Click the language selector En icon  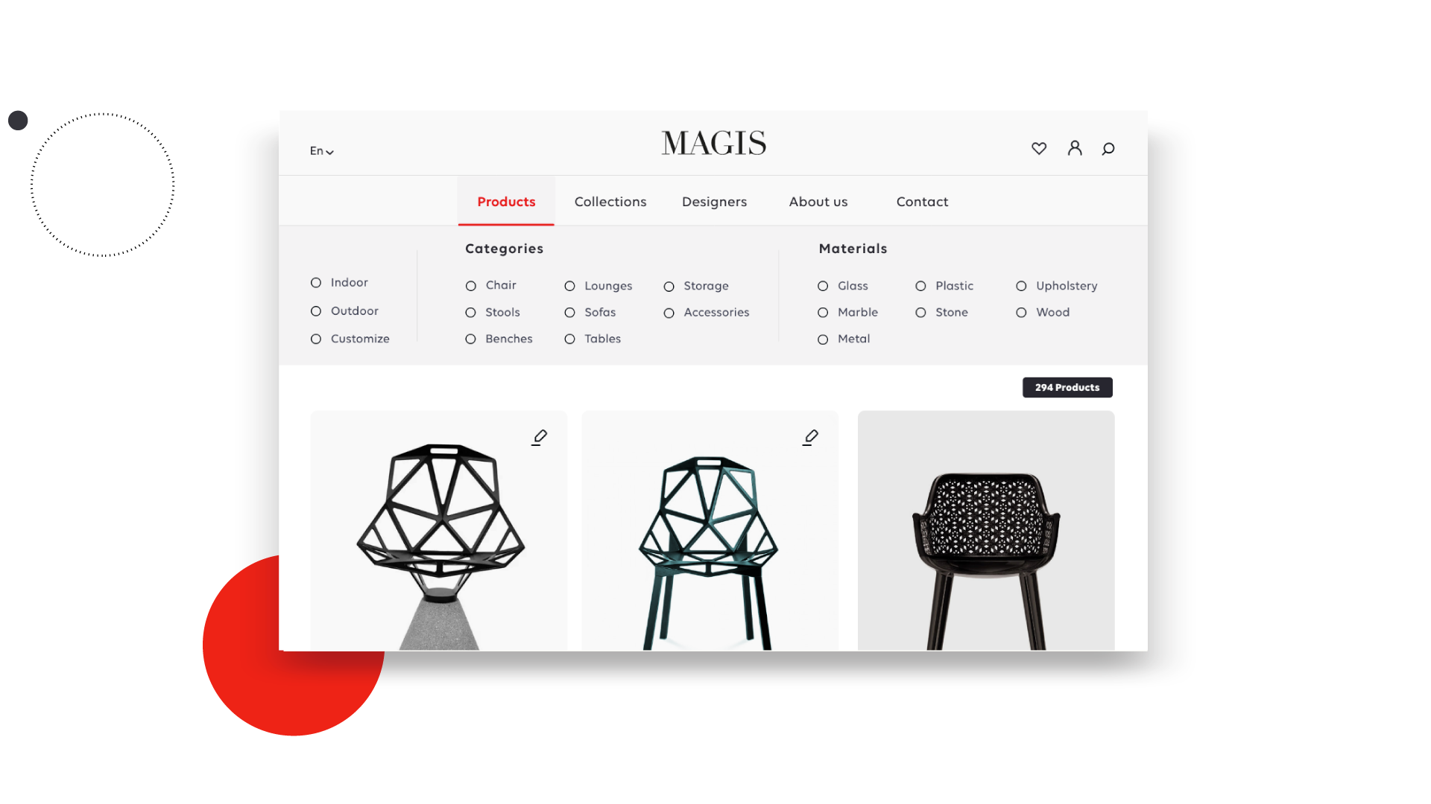tap(321, 150)
